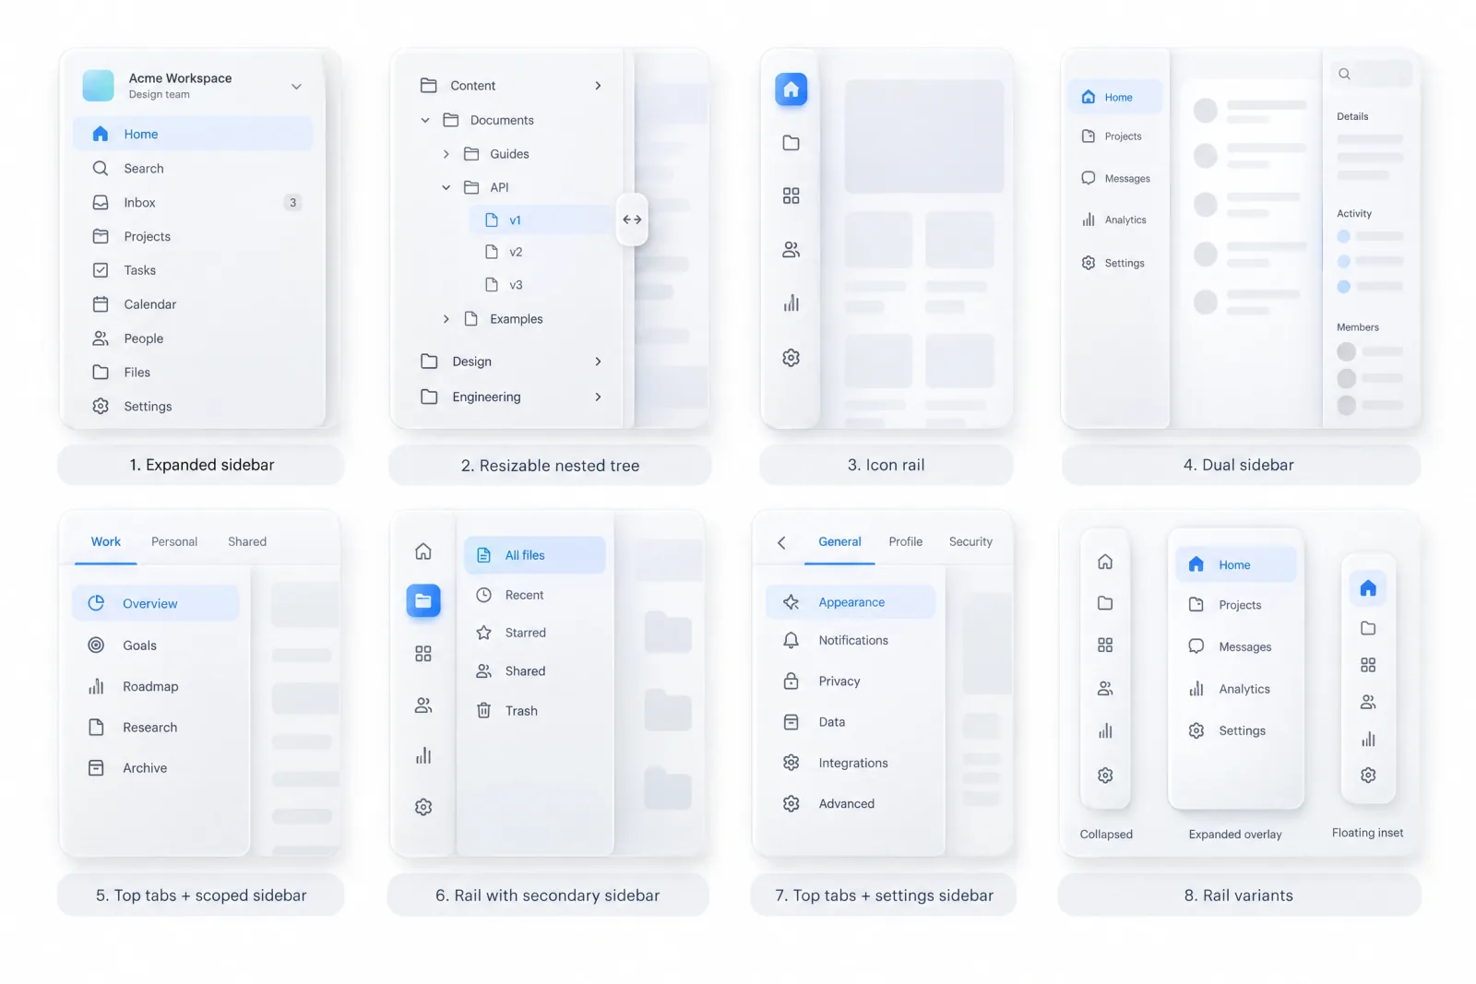Click the bar chart icon in the icon rail

(791, 303)
